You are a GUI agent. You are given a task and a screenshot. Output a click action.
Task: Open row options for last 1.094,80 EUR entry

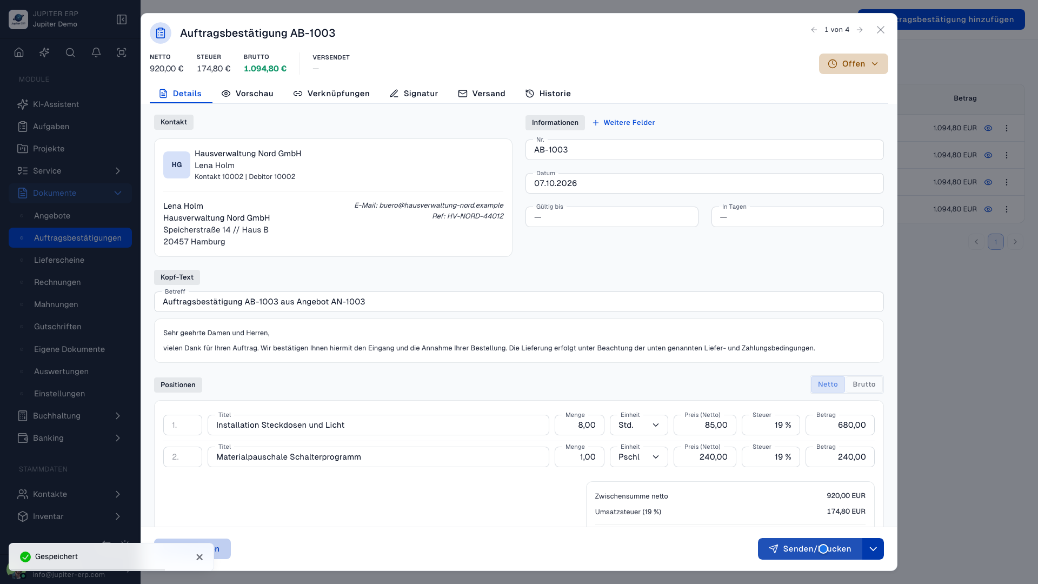click(x=1007, y=209)
